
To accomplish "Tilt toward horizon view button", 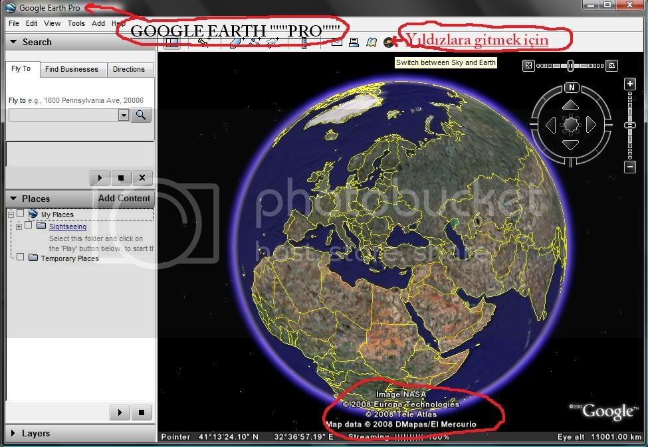I will (x=612, y=66).
